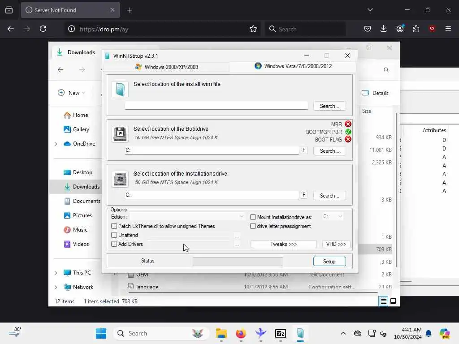Viewport: 459px width, 344px height.
Task: Open Firefox list all tabs chevron
Action: tap(370, 10)
